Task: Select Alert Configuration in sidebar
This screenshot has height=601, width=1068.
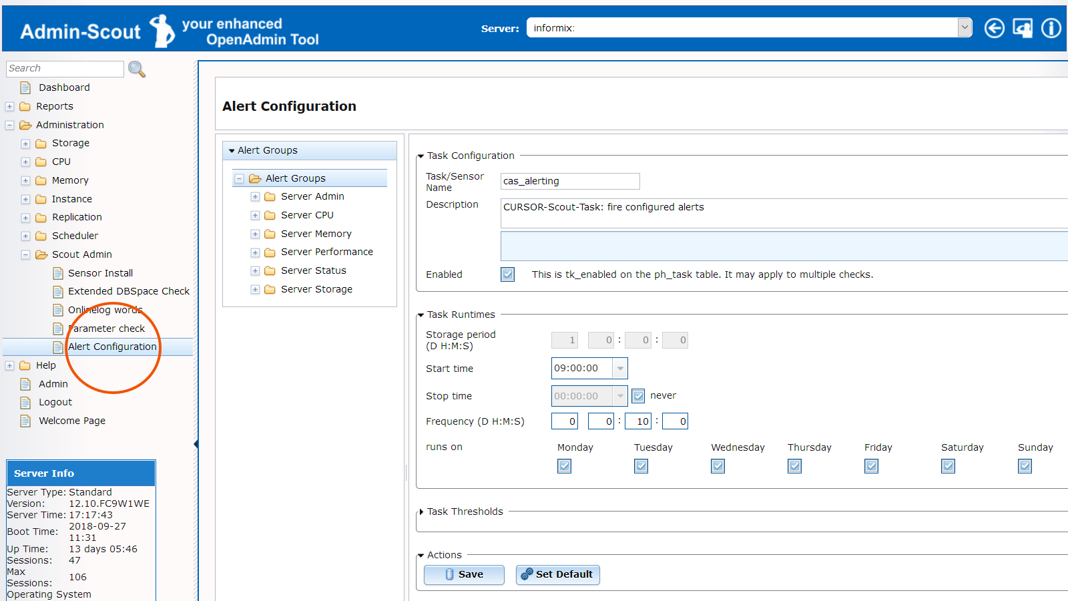Action: pyautogui.click(x=112, y=347)
